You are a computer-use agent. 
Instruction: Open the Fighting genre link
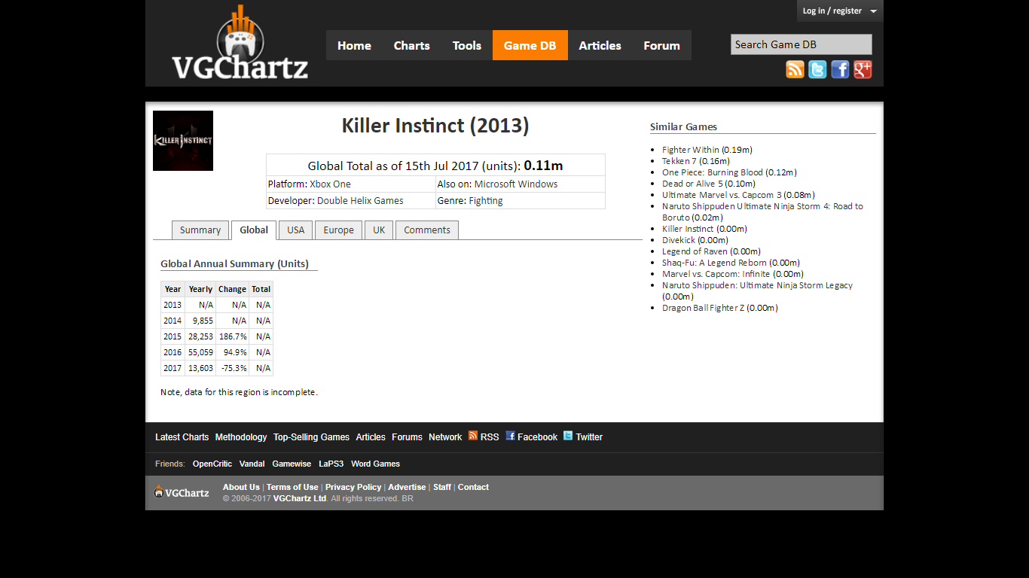pos(486,201)
